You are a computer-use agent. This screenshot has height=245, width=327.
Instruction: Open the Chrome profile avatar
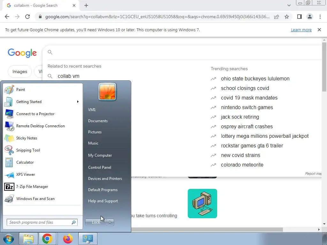click(x=310, y=17)
